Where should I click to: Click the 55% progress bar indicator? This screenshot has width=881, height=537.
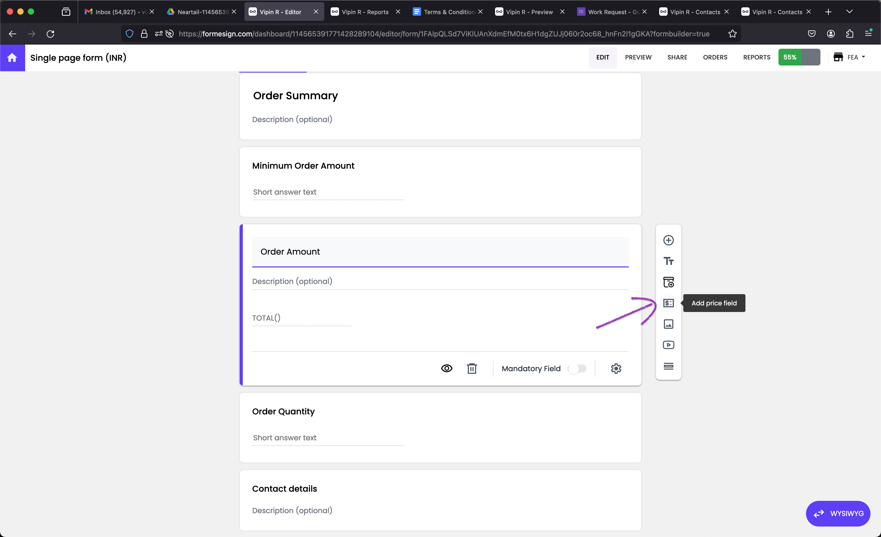point(799,57)
